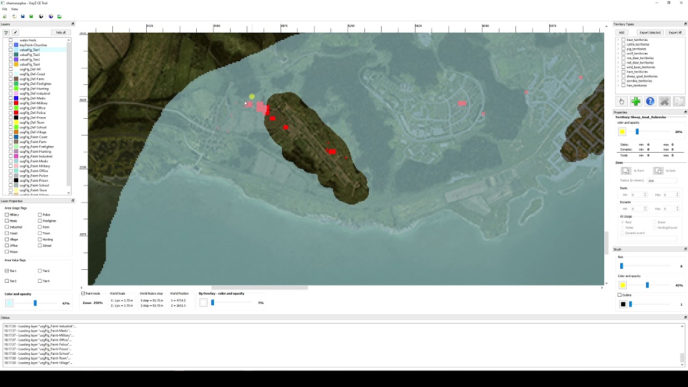This screenshot has width=688, height=387.
Task: Undock the Layer Properties panel with float icon
Action: 73,201
